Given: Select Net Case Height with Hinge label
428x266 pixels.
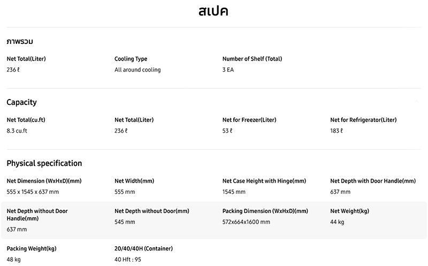Looking at the screenshot, I should pos(264,181).
